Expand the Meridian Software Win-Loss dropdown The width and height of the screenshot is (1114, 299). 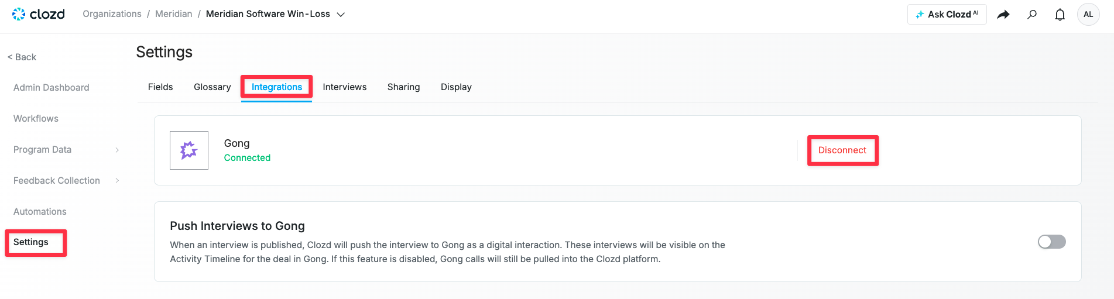pos(341,15)
